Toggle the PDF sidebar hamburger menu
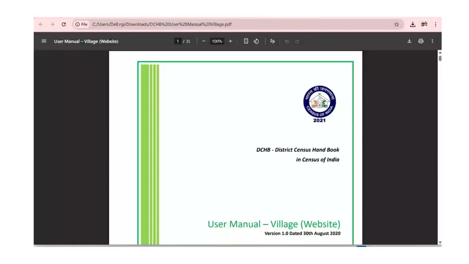This screenshot has height=264, width=469. coord(44,41)
